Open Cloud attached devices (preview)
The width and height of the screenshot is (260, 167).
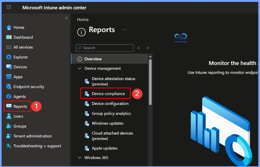pos(112,136)
